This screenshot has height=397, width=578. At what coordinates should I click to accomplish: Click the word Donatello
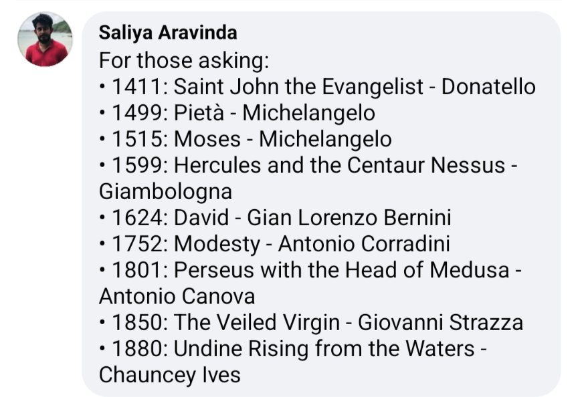click(488, 87)
